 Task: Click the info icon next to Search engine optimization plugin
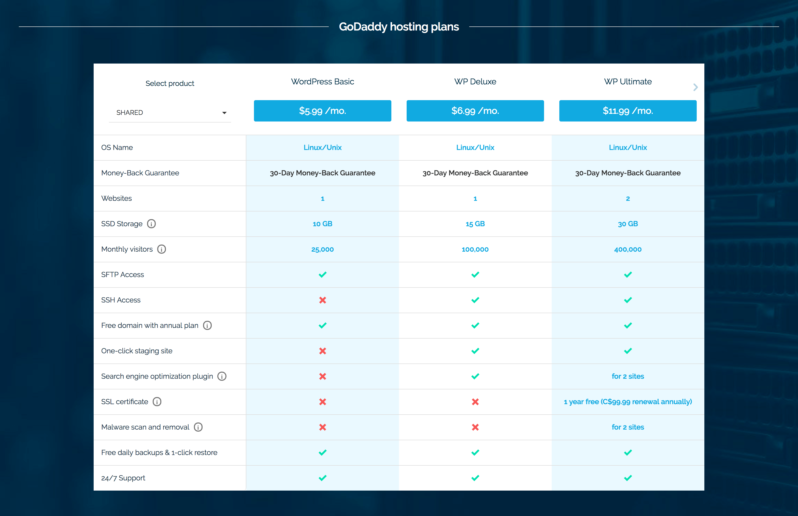click(222, 376)
